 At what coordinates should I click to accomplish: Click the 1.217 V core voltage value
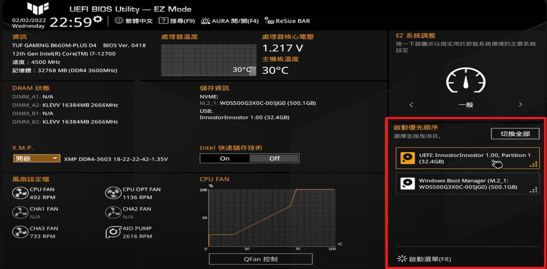(282, 48)
